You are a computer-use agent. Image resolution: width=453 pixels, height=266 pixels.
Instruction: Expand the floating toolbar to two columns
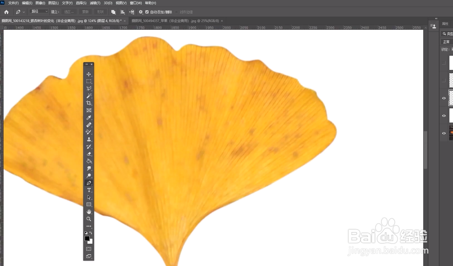(x=87, y=64)
